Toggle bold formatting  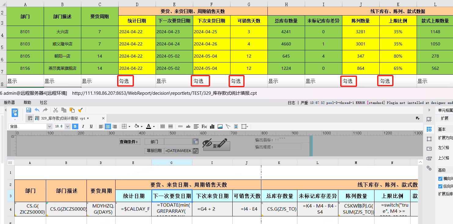[75, 126]
